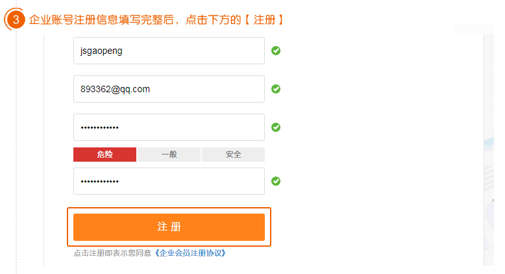Focus the confirm password field below the strength bar
This screenshot has width=505, height=274.
click(169, 181)
